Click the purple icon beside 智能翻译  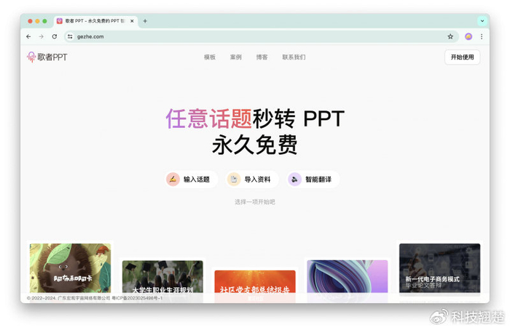point(294,179)
